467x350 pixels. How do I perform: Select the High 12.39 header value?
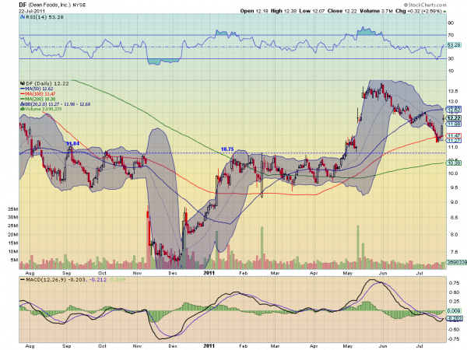point(284,11)
